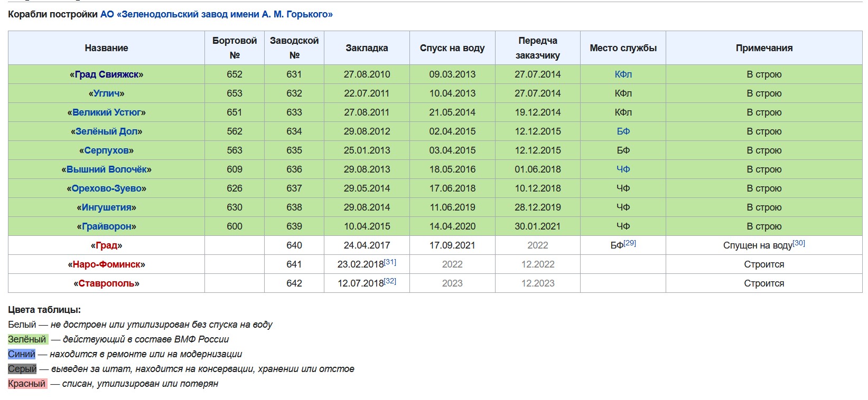Screen dimensions: 868x400
Task: Open the red «Град» ship link
Action: (x=107, y=245)
